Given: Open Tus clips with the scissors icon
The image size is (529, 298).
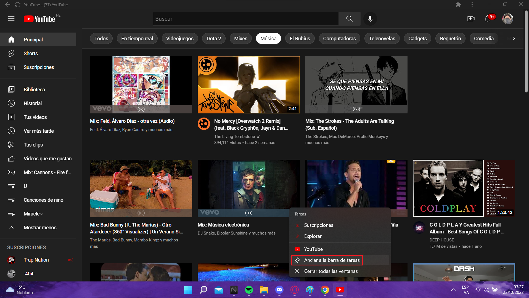Looking at the screenshot, I should pyautogui.click(x=11, y=145).
